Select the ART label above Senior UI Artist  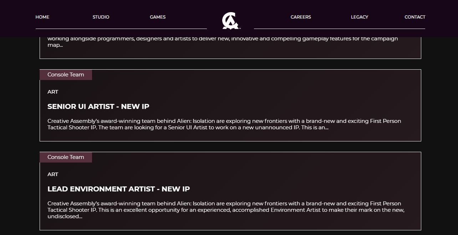coord(53,92)
